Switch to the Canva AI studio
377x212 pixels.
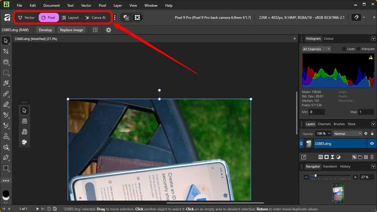click(95, 18)
